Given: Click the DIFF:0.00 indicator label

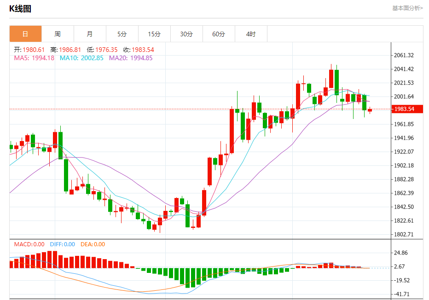Looking at the screenshot, I should [x=63, y=244].
